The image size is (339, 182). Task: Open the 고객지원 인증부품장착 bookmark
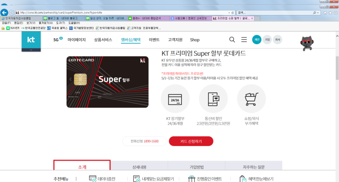[x=144, y=28]
